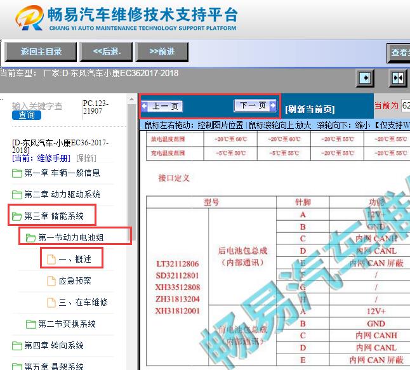This screenshot has width=410, height=370.
Task: Click page icon beside 三、在车维修
Action: [x=51, y=303]
